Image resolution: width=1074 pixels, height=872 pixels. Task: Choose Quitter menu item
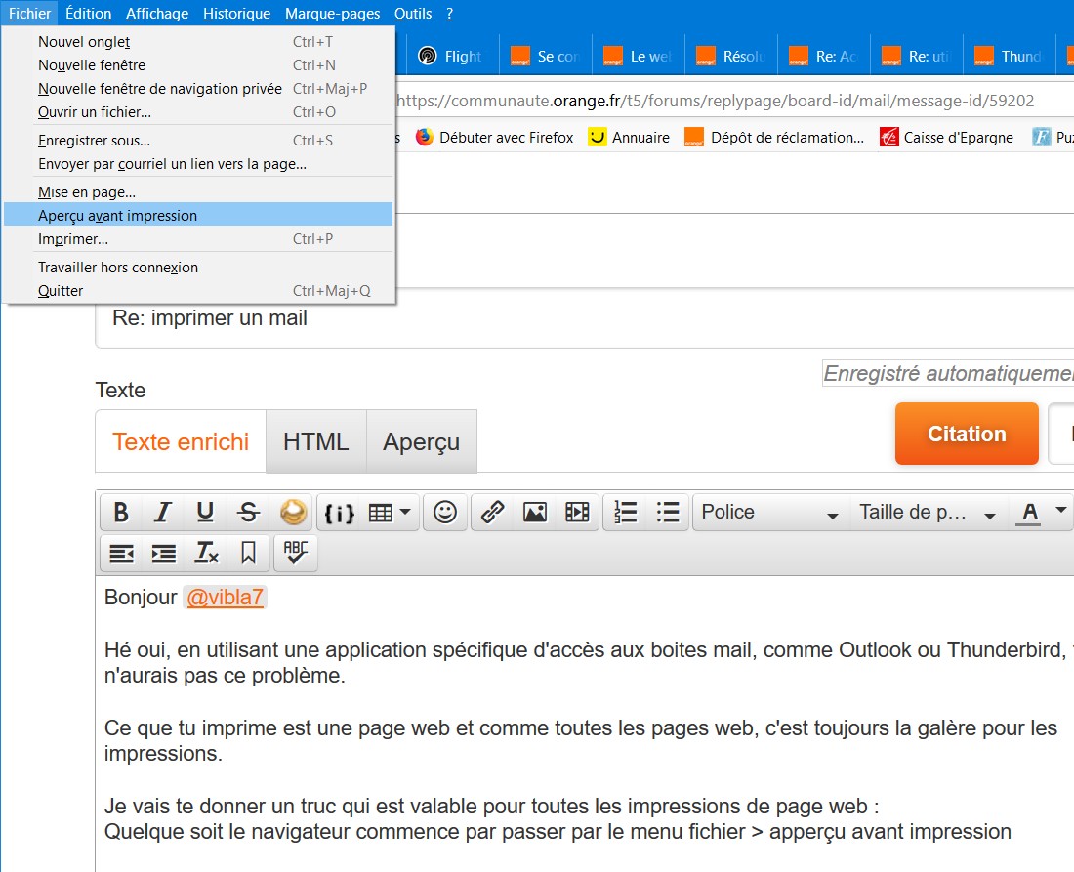tap(198, 290)
